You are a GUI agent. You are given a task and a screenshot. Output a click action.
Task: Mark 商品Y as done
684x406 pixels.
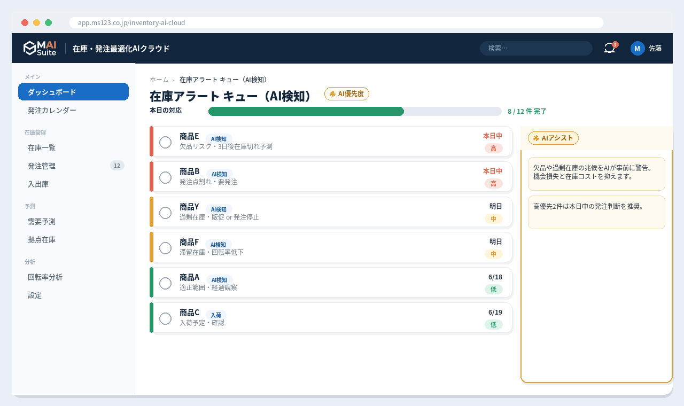point(166,213)
